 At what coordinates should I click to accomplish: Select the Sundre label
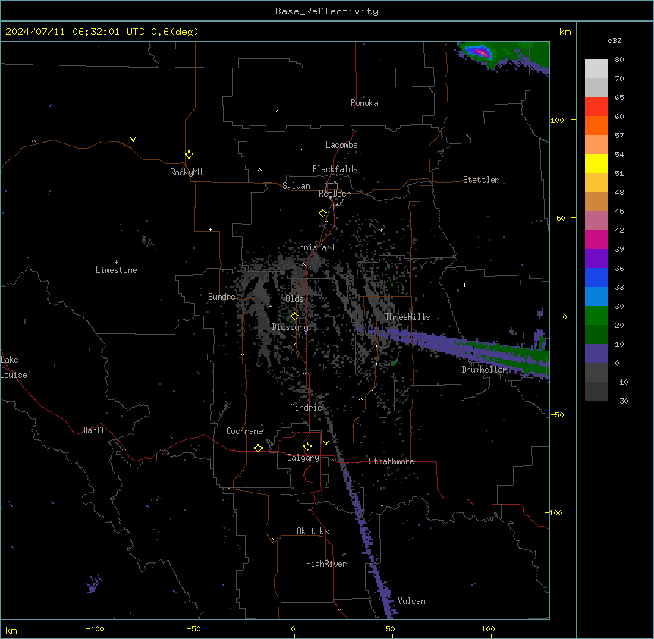pyautogui.click(x=222, y=297)
